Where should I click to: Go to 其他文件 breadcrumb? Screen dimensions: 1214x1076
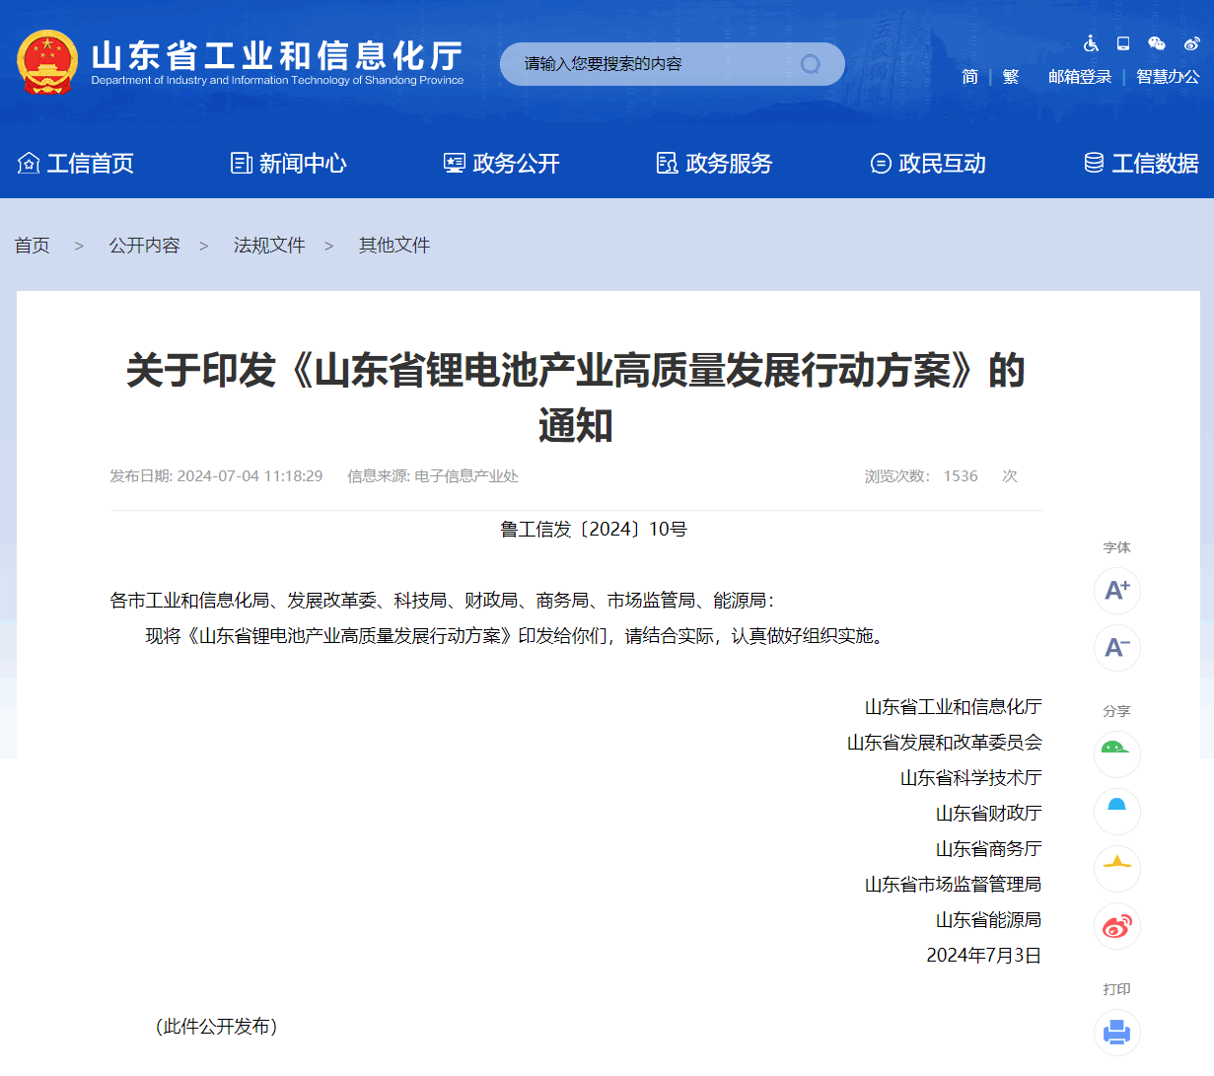tap(394, 246)
